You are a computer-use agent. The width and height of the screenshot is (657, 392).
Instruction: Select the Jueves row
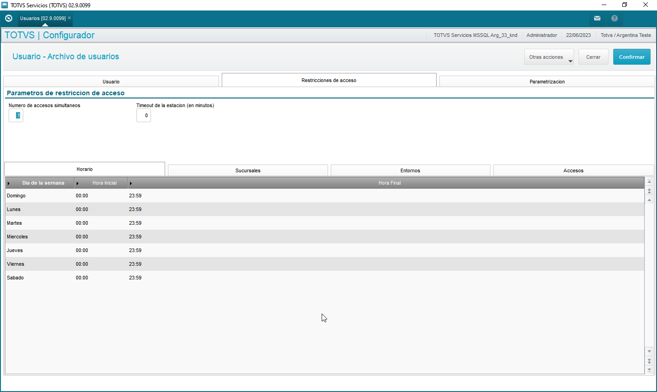click(x=324, y=250)
